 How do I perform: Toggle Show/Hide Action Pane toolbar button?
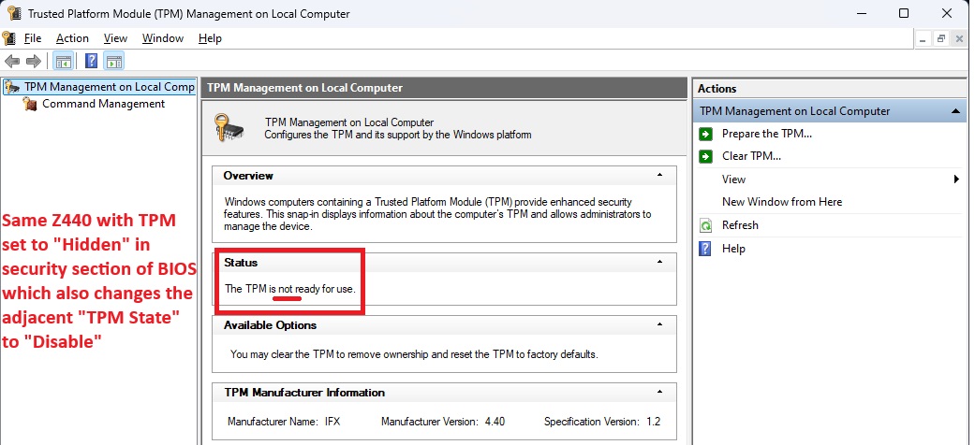114,62
